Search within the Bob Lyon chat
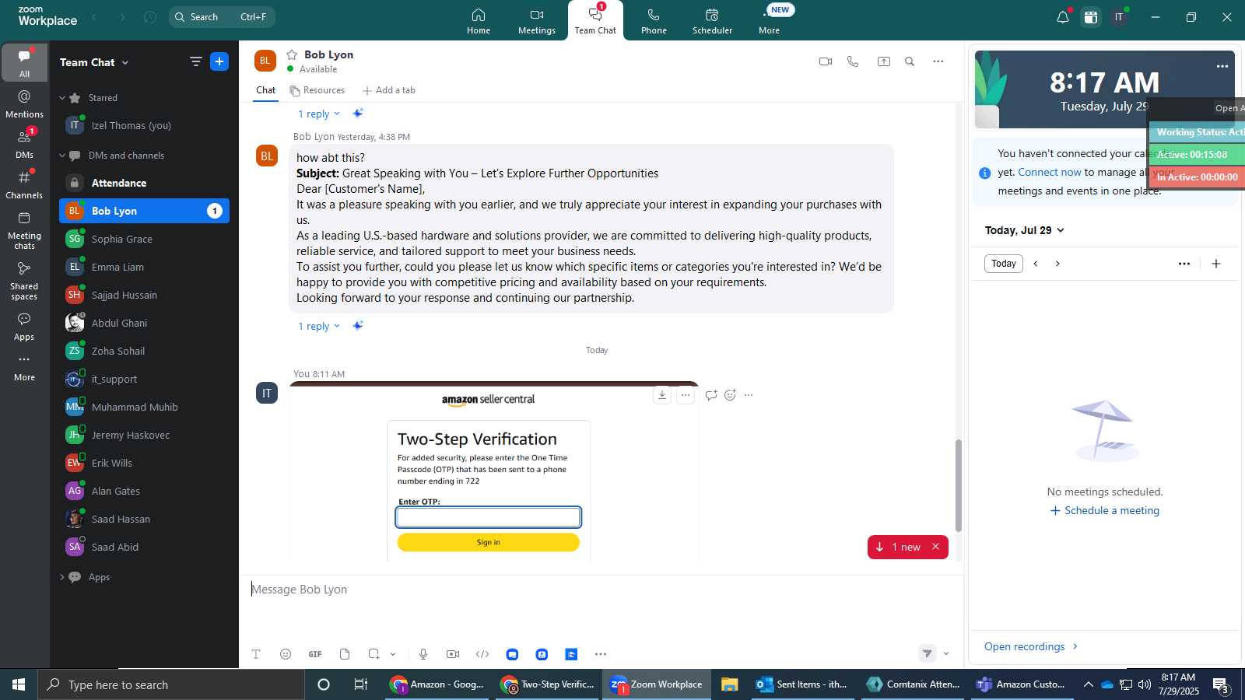This screenshot has width=1245, height=700. click(x=910, y=61)
